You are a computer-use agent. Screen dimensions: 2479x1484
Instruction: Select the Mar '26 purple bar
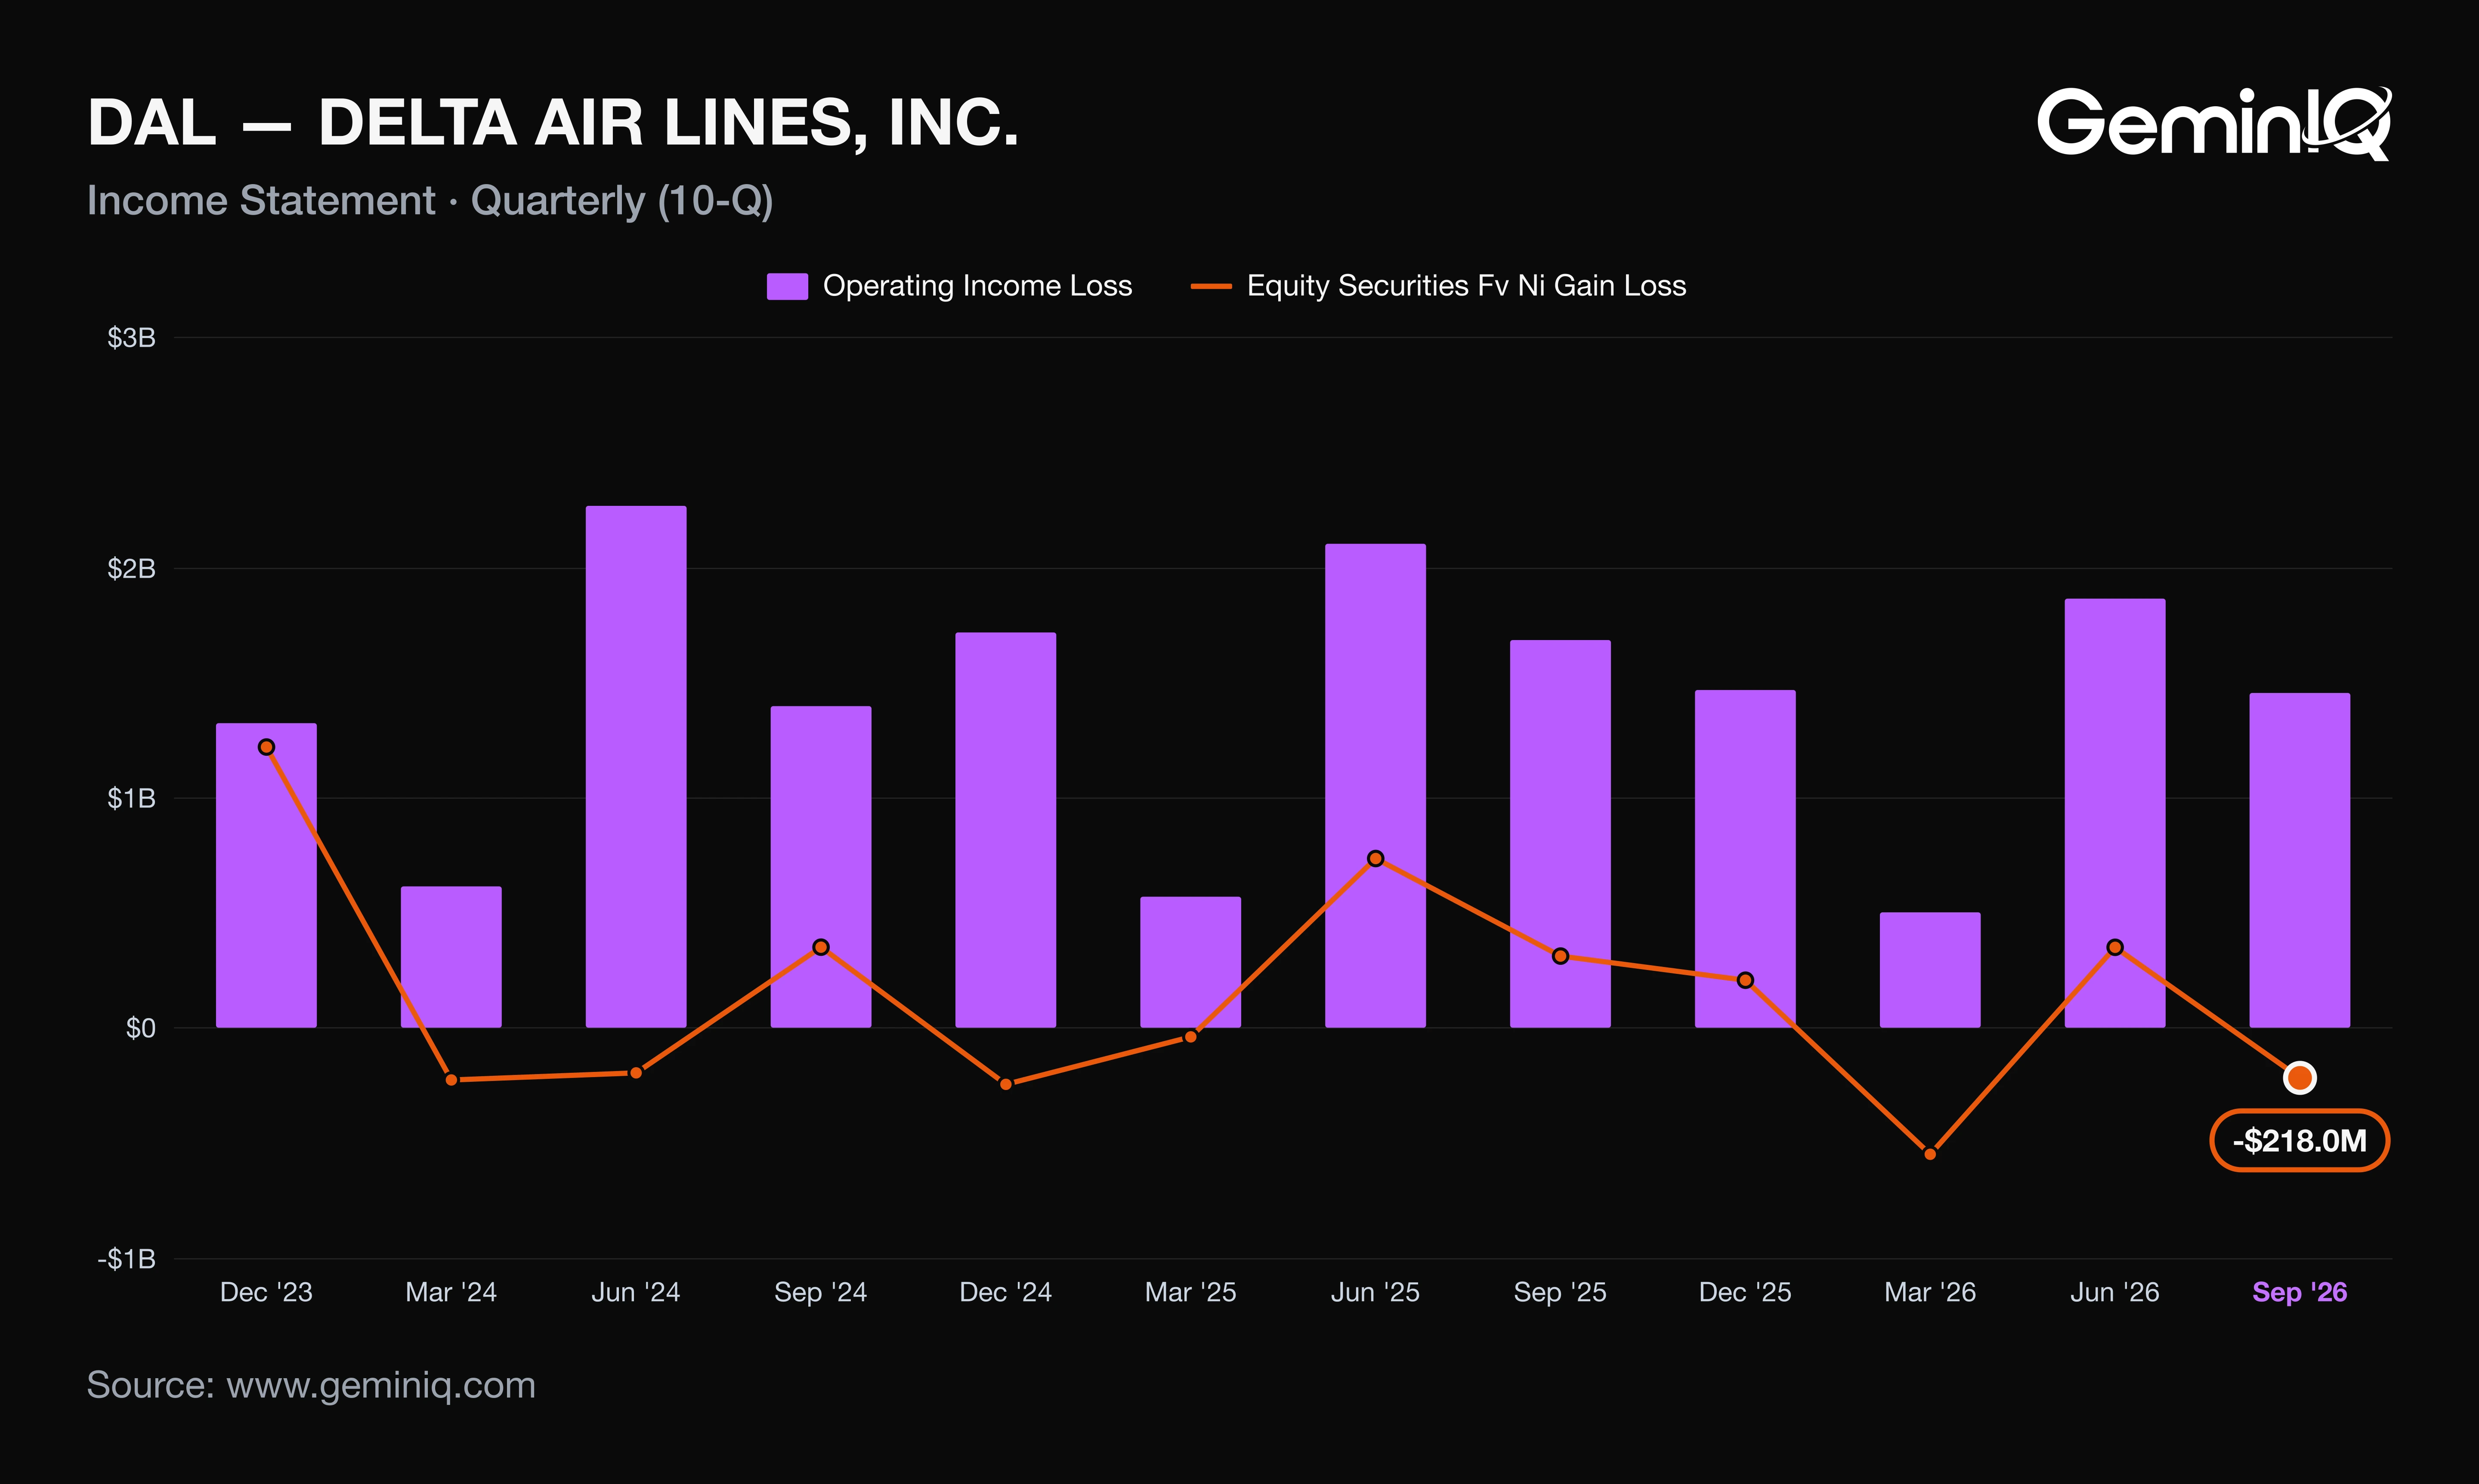tap(1930, 970)
